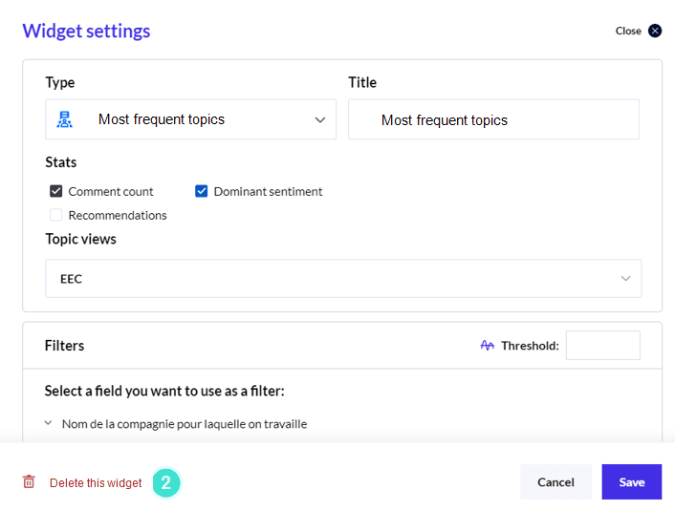Click Delete this widget link
This screenshot has width=675, height=511.
[x=96, y=482]
